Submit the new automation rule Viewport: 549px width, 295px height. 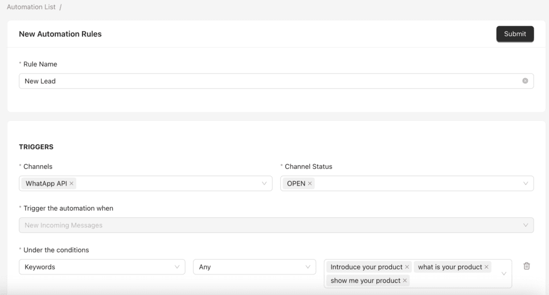(515, 34)
